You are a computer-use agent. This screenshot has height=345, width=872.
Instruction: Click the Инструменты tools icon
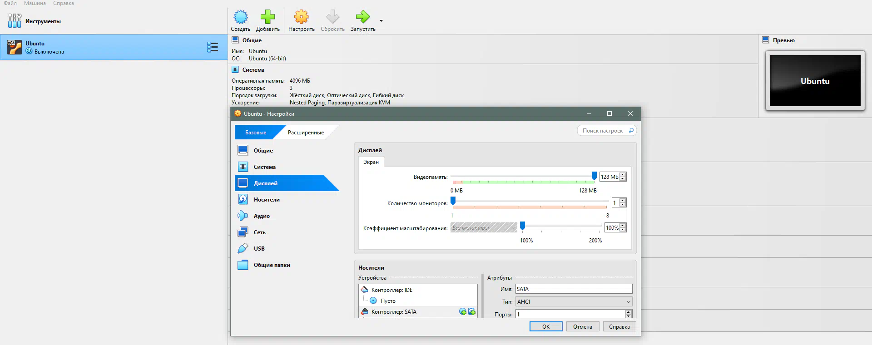pyautogui.click(x=15, y=21)
